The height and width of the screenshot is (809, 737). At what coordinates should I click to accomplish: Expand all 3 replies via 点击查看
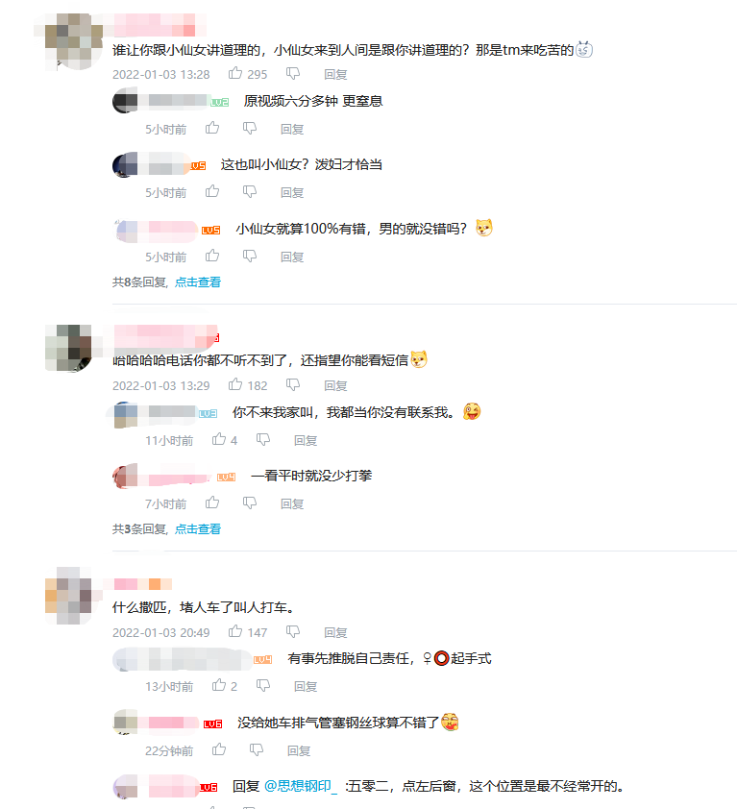(198, 528)
